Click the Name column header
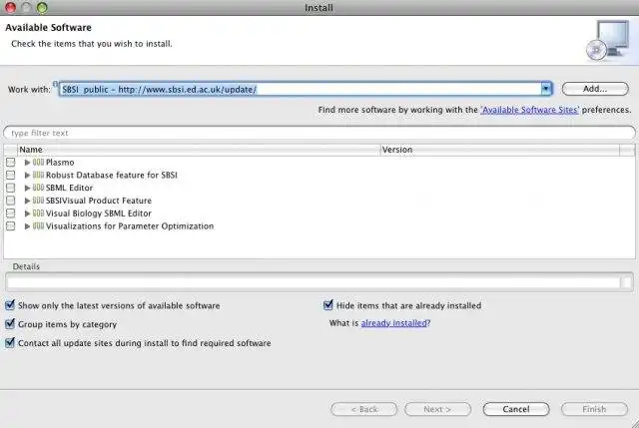This screenshot has height=428, width=639. 199,150
